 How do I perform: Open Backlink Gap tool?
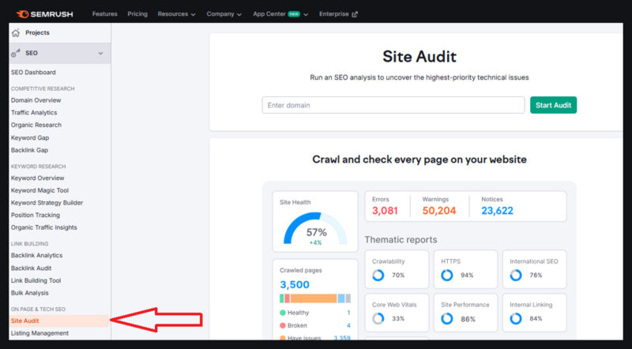coord(29,150)
